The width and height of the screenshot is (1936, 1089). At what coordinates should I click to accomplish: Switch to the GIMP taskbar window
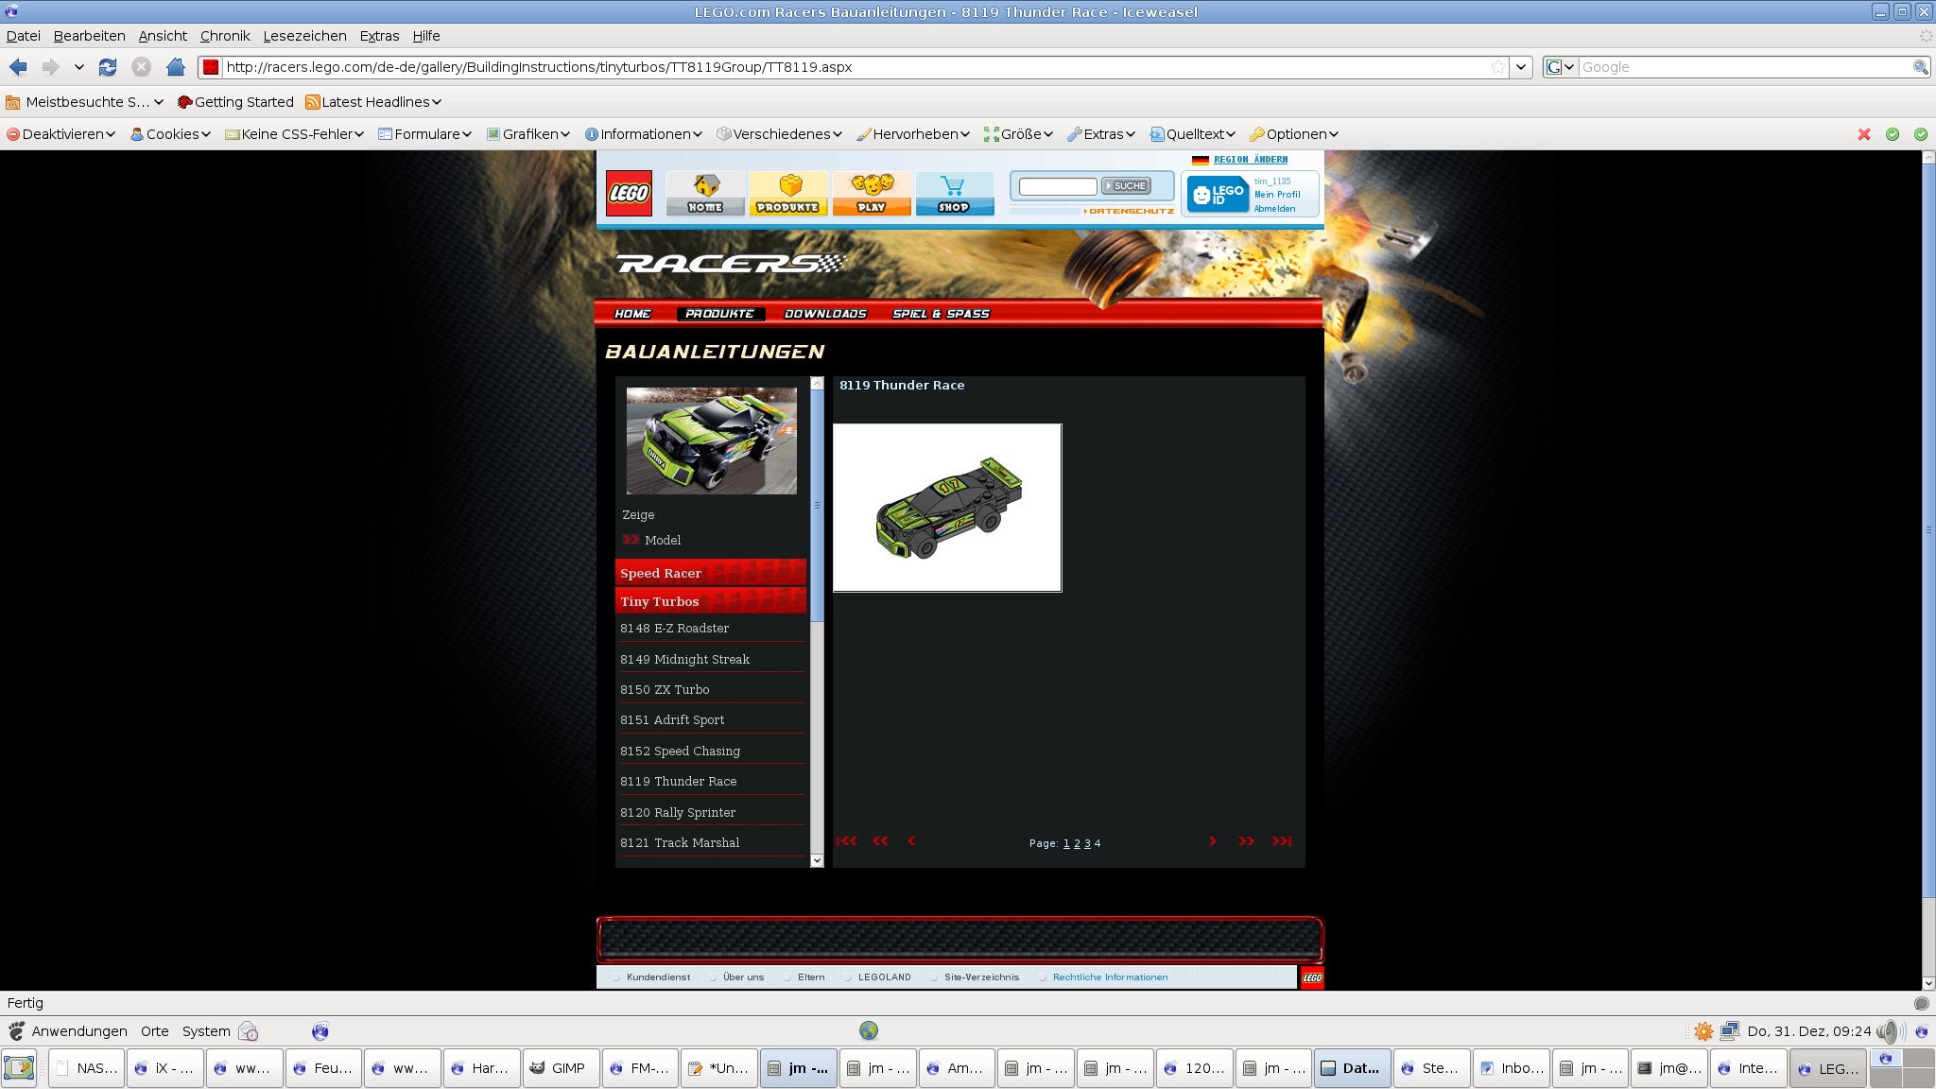click(x=561, y=1068)
